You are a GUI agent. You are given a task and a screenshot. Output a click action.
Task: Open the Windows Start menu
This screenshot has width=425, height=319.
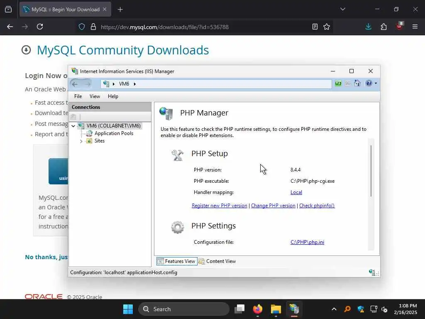pyautogui.click(x=128, y=309)
